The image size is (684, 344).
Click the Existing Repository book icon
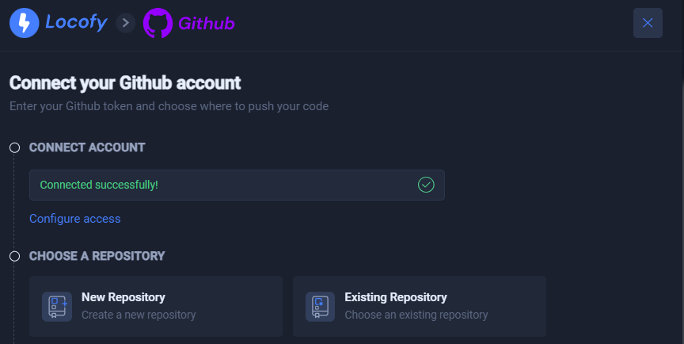320,307
